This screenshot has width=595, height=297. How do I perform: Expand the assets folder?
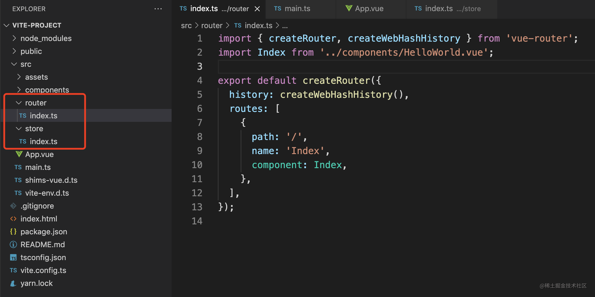tap(19, 77)
